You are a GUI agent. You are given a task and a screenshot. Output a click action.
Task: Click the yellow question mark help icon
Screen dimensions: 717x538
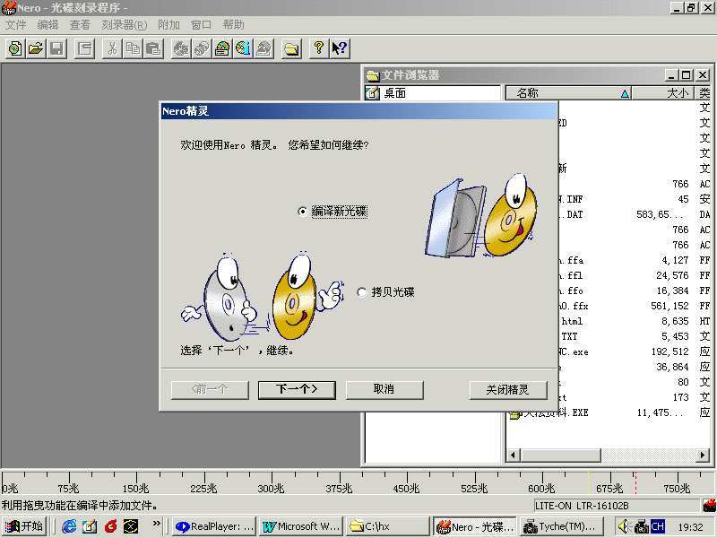tap(318, 48)
